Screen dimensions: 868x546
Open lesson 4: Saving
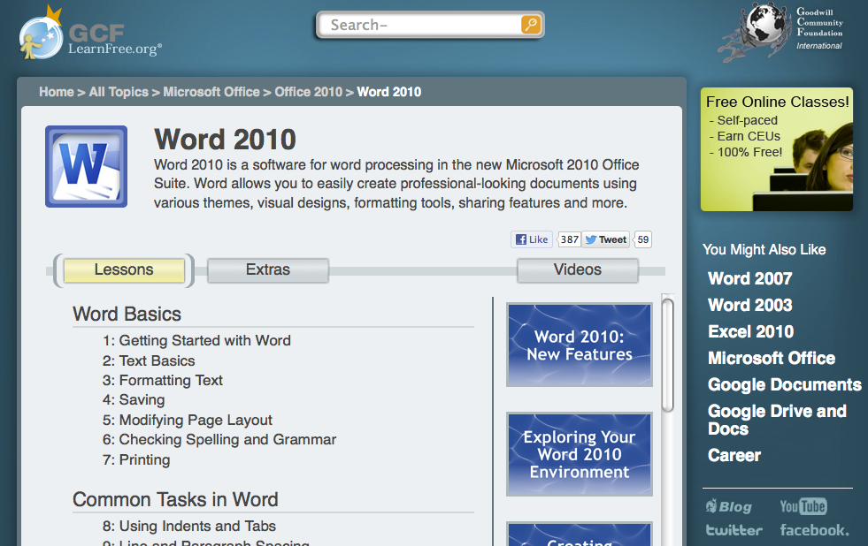click(134, 399)
